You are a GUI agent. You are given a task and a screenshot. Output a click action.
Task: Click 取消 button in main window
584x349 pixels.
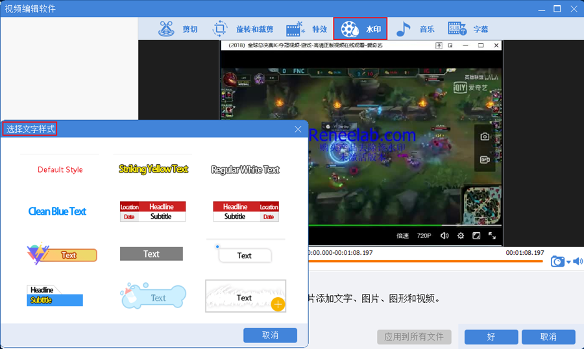pos(548,337)
